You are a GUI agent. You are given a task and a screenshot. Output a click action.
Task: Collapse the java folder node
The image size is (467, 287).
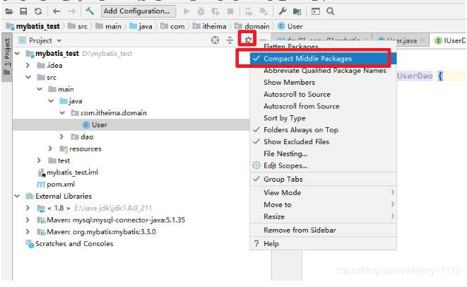coord(51,101)
